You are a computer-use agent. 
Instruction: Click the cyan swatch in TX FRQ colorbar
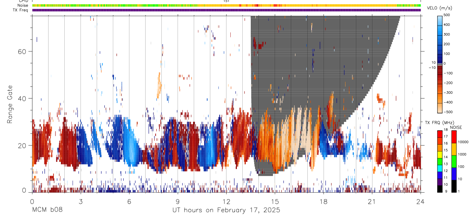click(x=440, y=168)
